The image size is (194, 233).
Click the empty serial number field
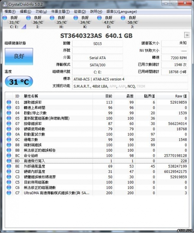[x=97, y=51]
